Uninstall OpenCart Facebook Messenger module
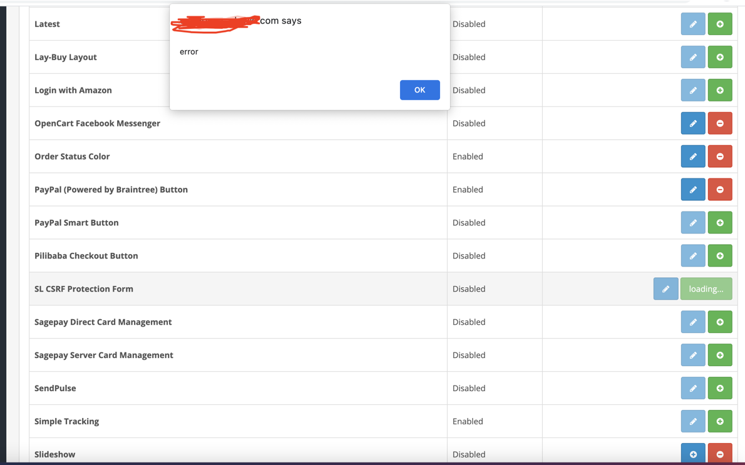This screenshot has height=465, width=745. pos(720,123)
